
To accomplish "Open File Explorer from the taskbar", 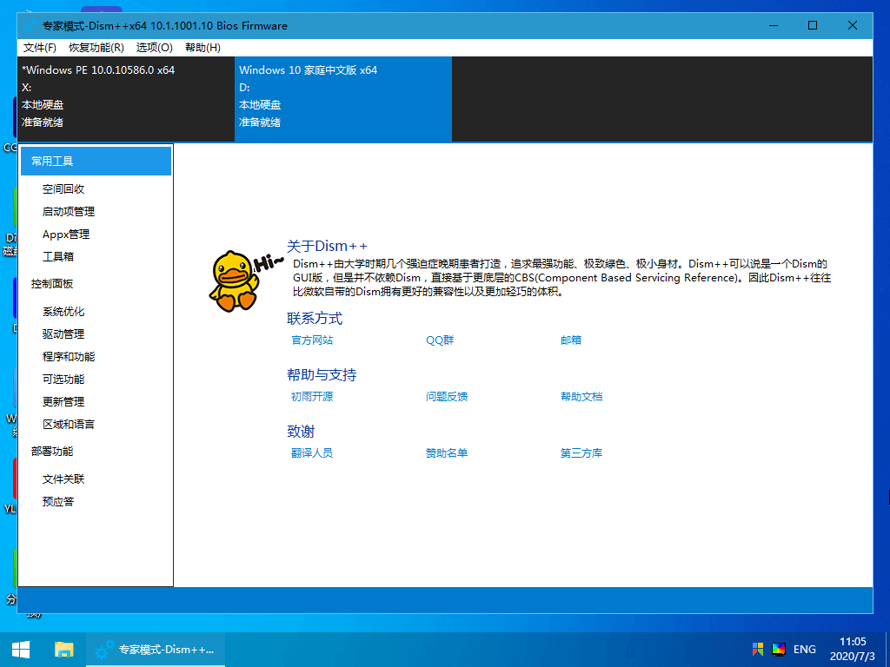I will pyautogui.click(x=64, y=650).
